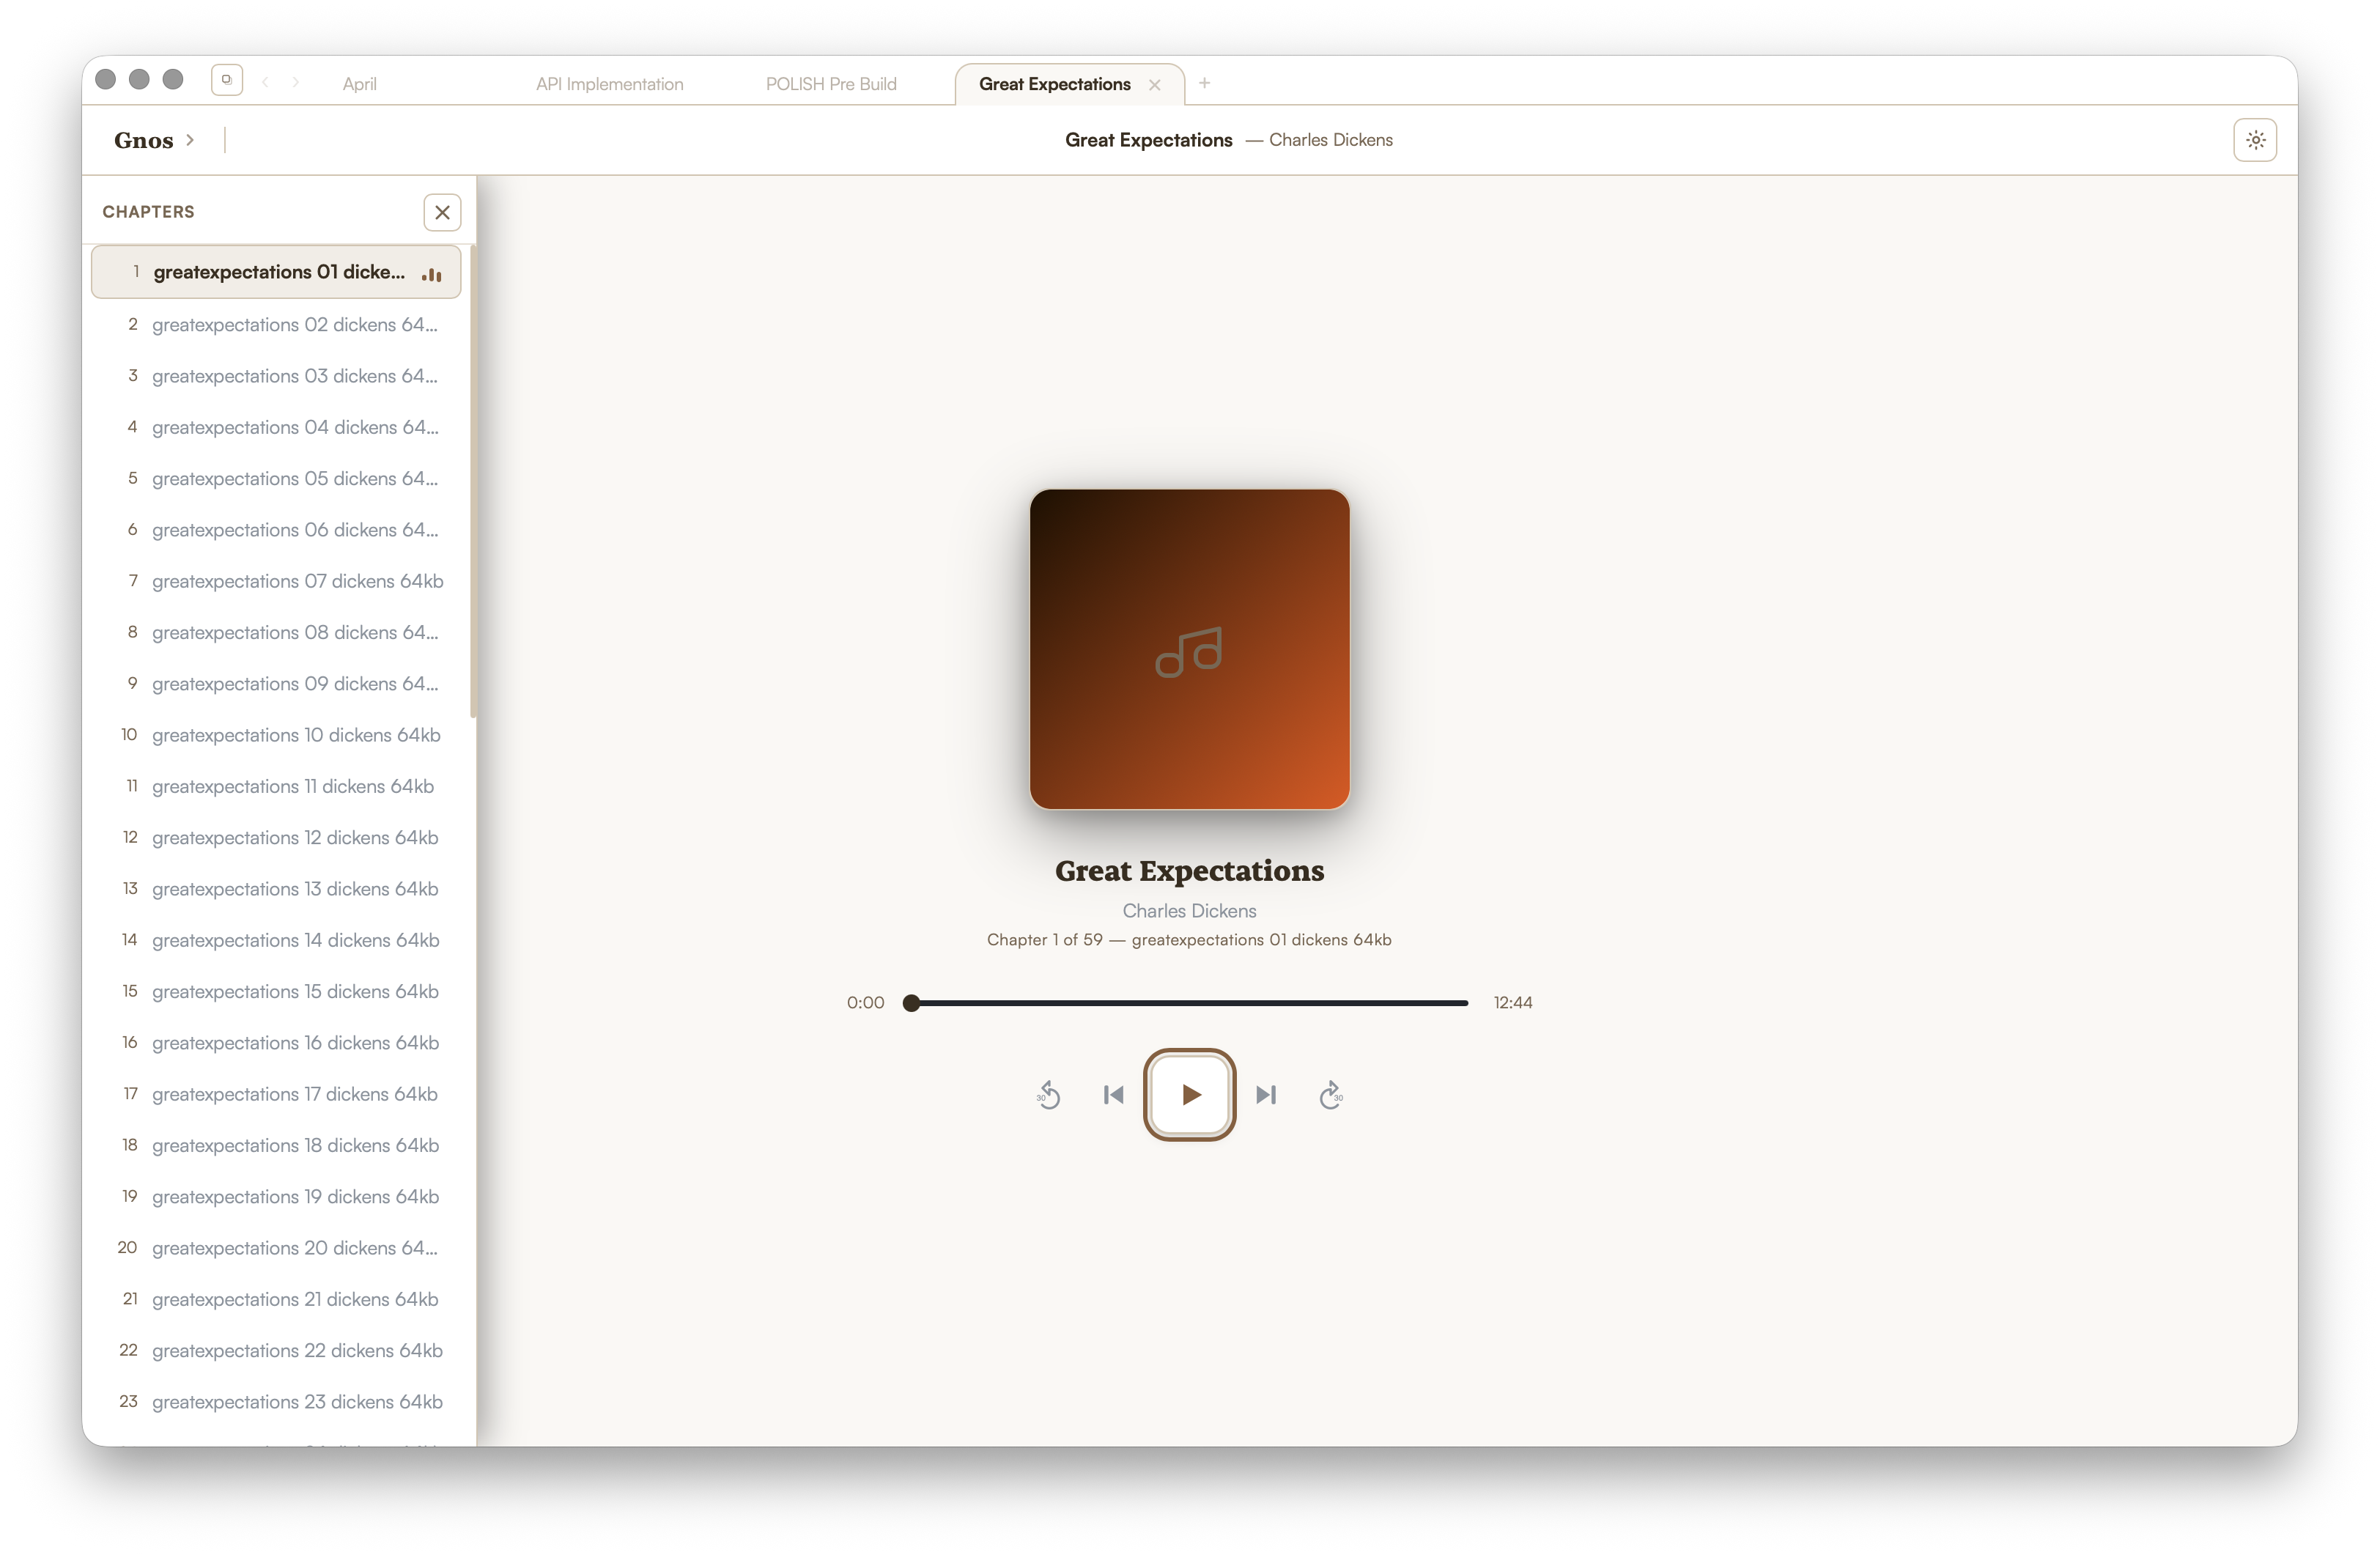The height and width of the screenshot is (1555, 2380).
Task: Open a new tab with plus icon
Action: tap(1205, 83)
